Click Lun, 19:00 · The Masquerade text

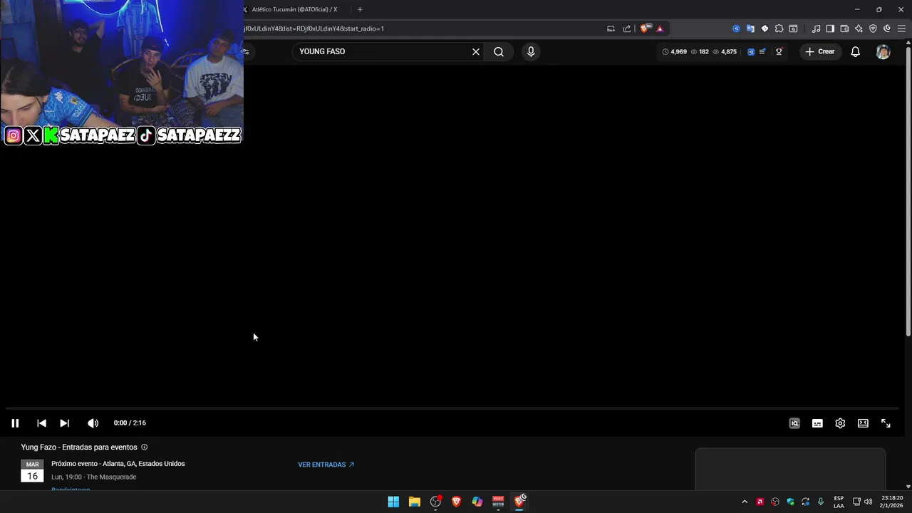[93, 477]
